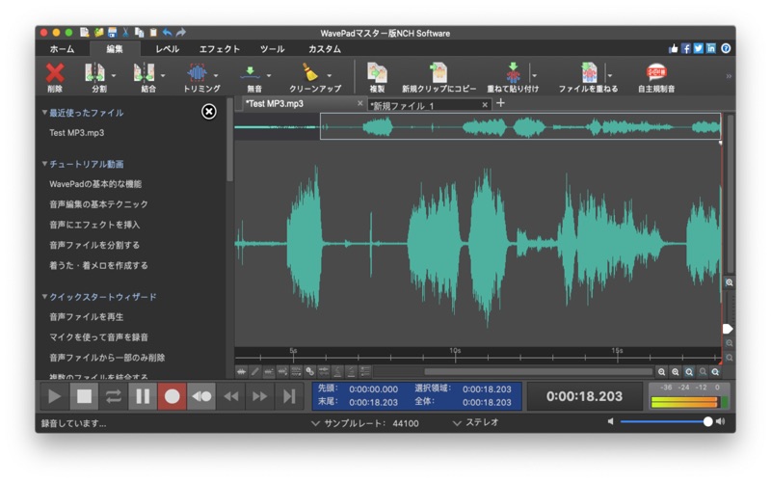Click the 自主規制音 bleep icon
Image resolution: width=771 pixels, height=482 pixels.
[656, 73]
